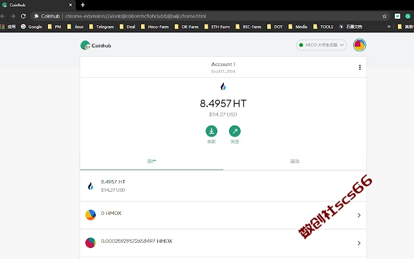Image resolution: width=414 pixels, height=259 pixels.
Task: Go back with the browser back arrow
Action: coord(3,16)
